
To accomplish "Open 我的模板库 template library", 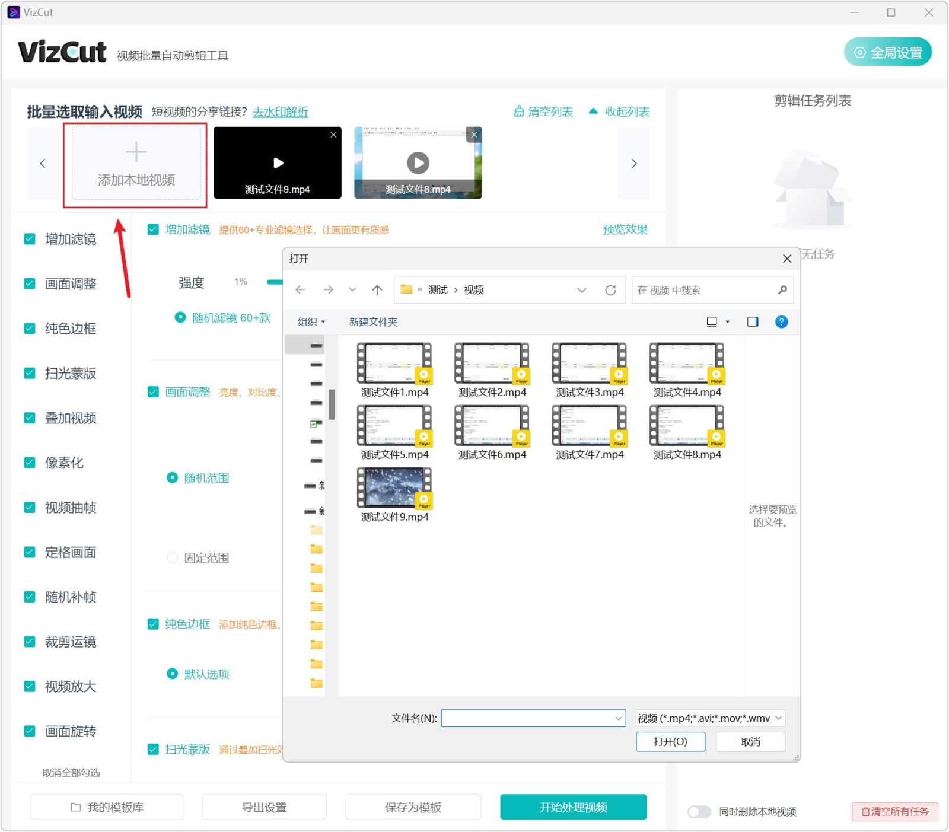I will click(107, 807).
